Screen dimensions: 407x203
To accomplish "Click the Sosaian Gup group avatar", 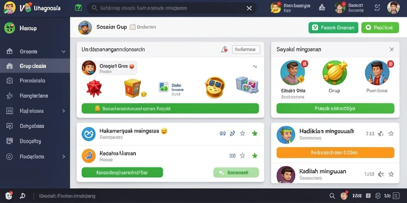I will (x=85, y=27).
